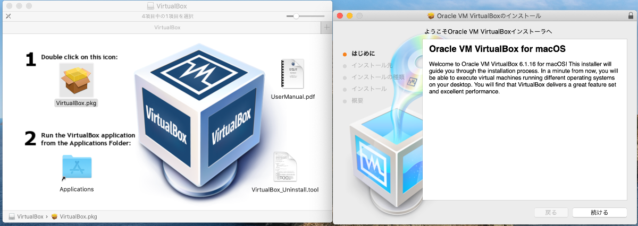The width and height of the screenshot is (638, 226).
Task: Click the ようこそ installer welcome title
Action: [489, 31]
